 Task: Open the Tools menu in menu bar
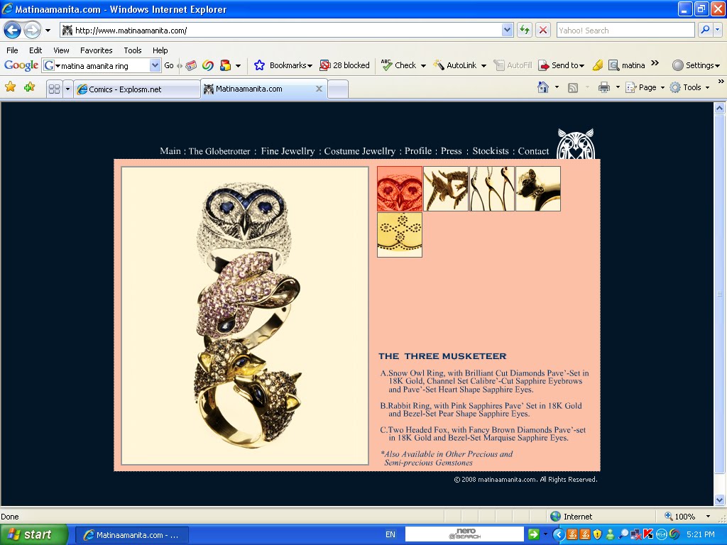(x=133, y=50)
